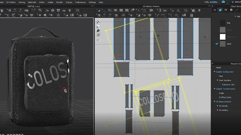Select the 2D Pattern Annotation tool
The image size is (241, 135).
coord(178,10)
